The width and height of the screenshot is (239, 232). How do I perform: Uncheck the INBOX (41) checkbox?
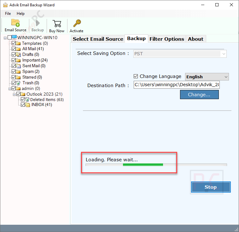[23, 104]
